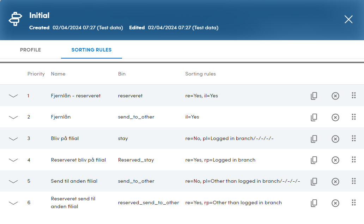The height and width of the screenshot is (224, 364).
Task: Expand the priority 2 Fjernlån row
Action: point(13,117)
